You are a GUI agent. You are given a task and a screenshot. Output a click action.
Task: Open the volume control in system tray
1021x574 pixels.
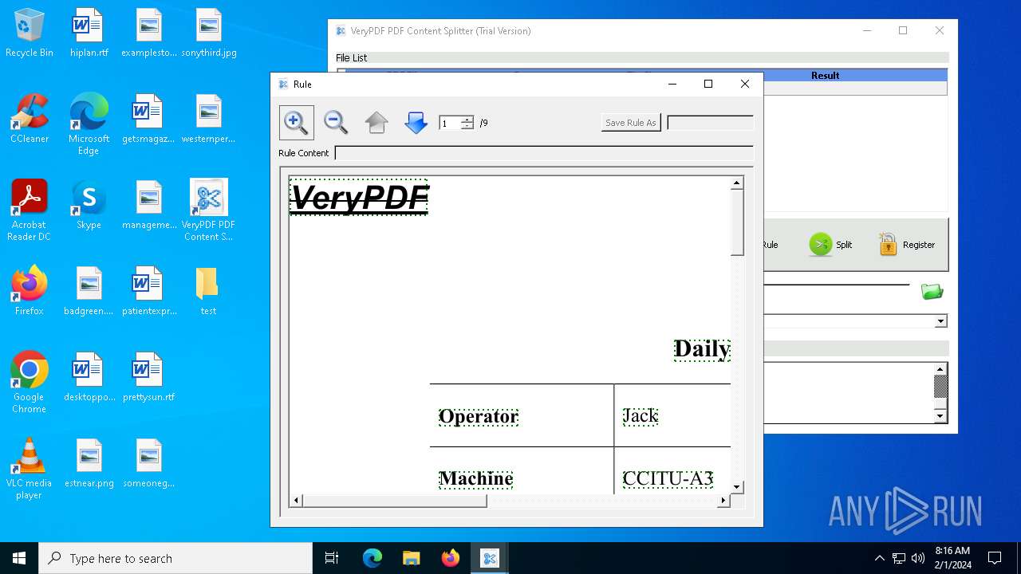pyautogui.click(x=918, y=558)
